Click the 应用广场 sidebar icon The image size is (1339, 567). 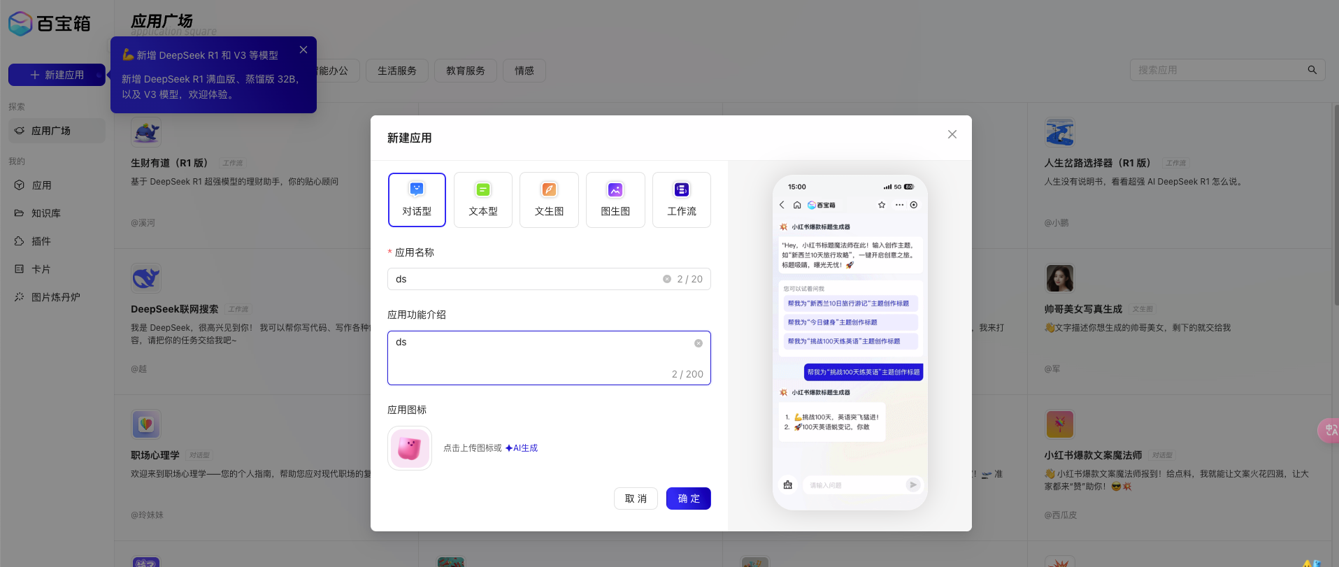tap(20, 131)
